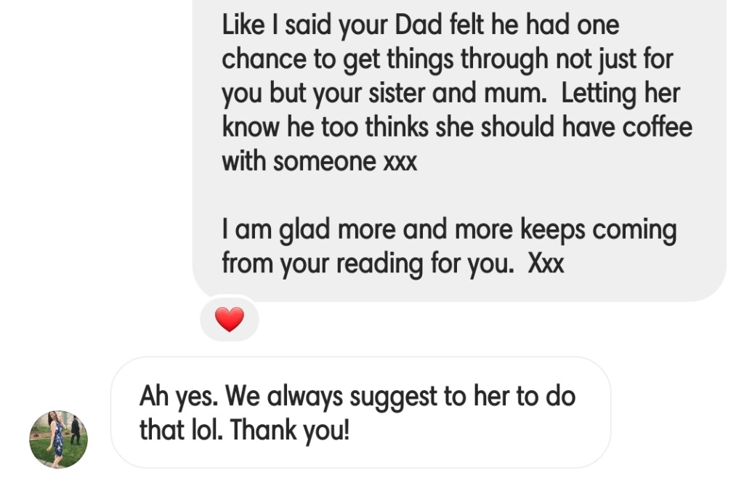
Task: Select the "Ah yes" reply bubble
Action: click(360, 413)
